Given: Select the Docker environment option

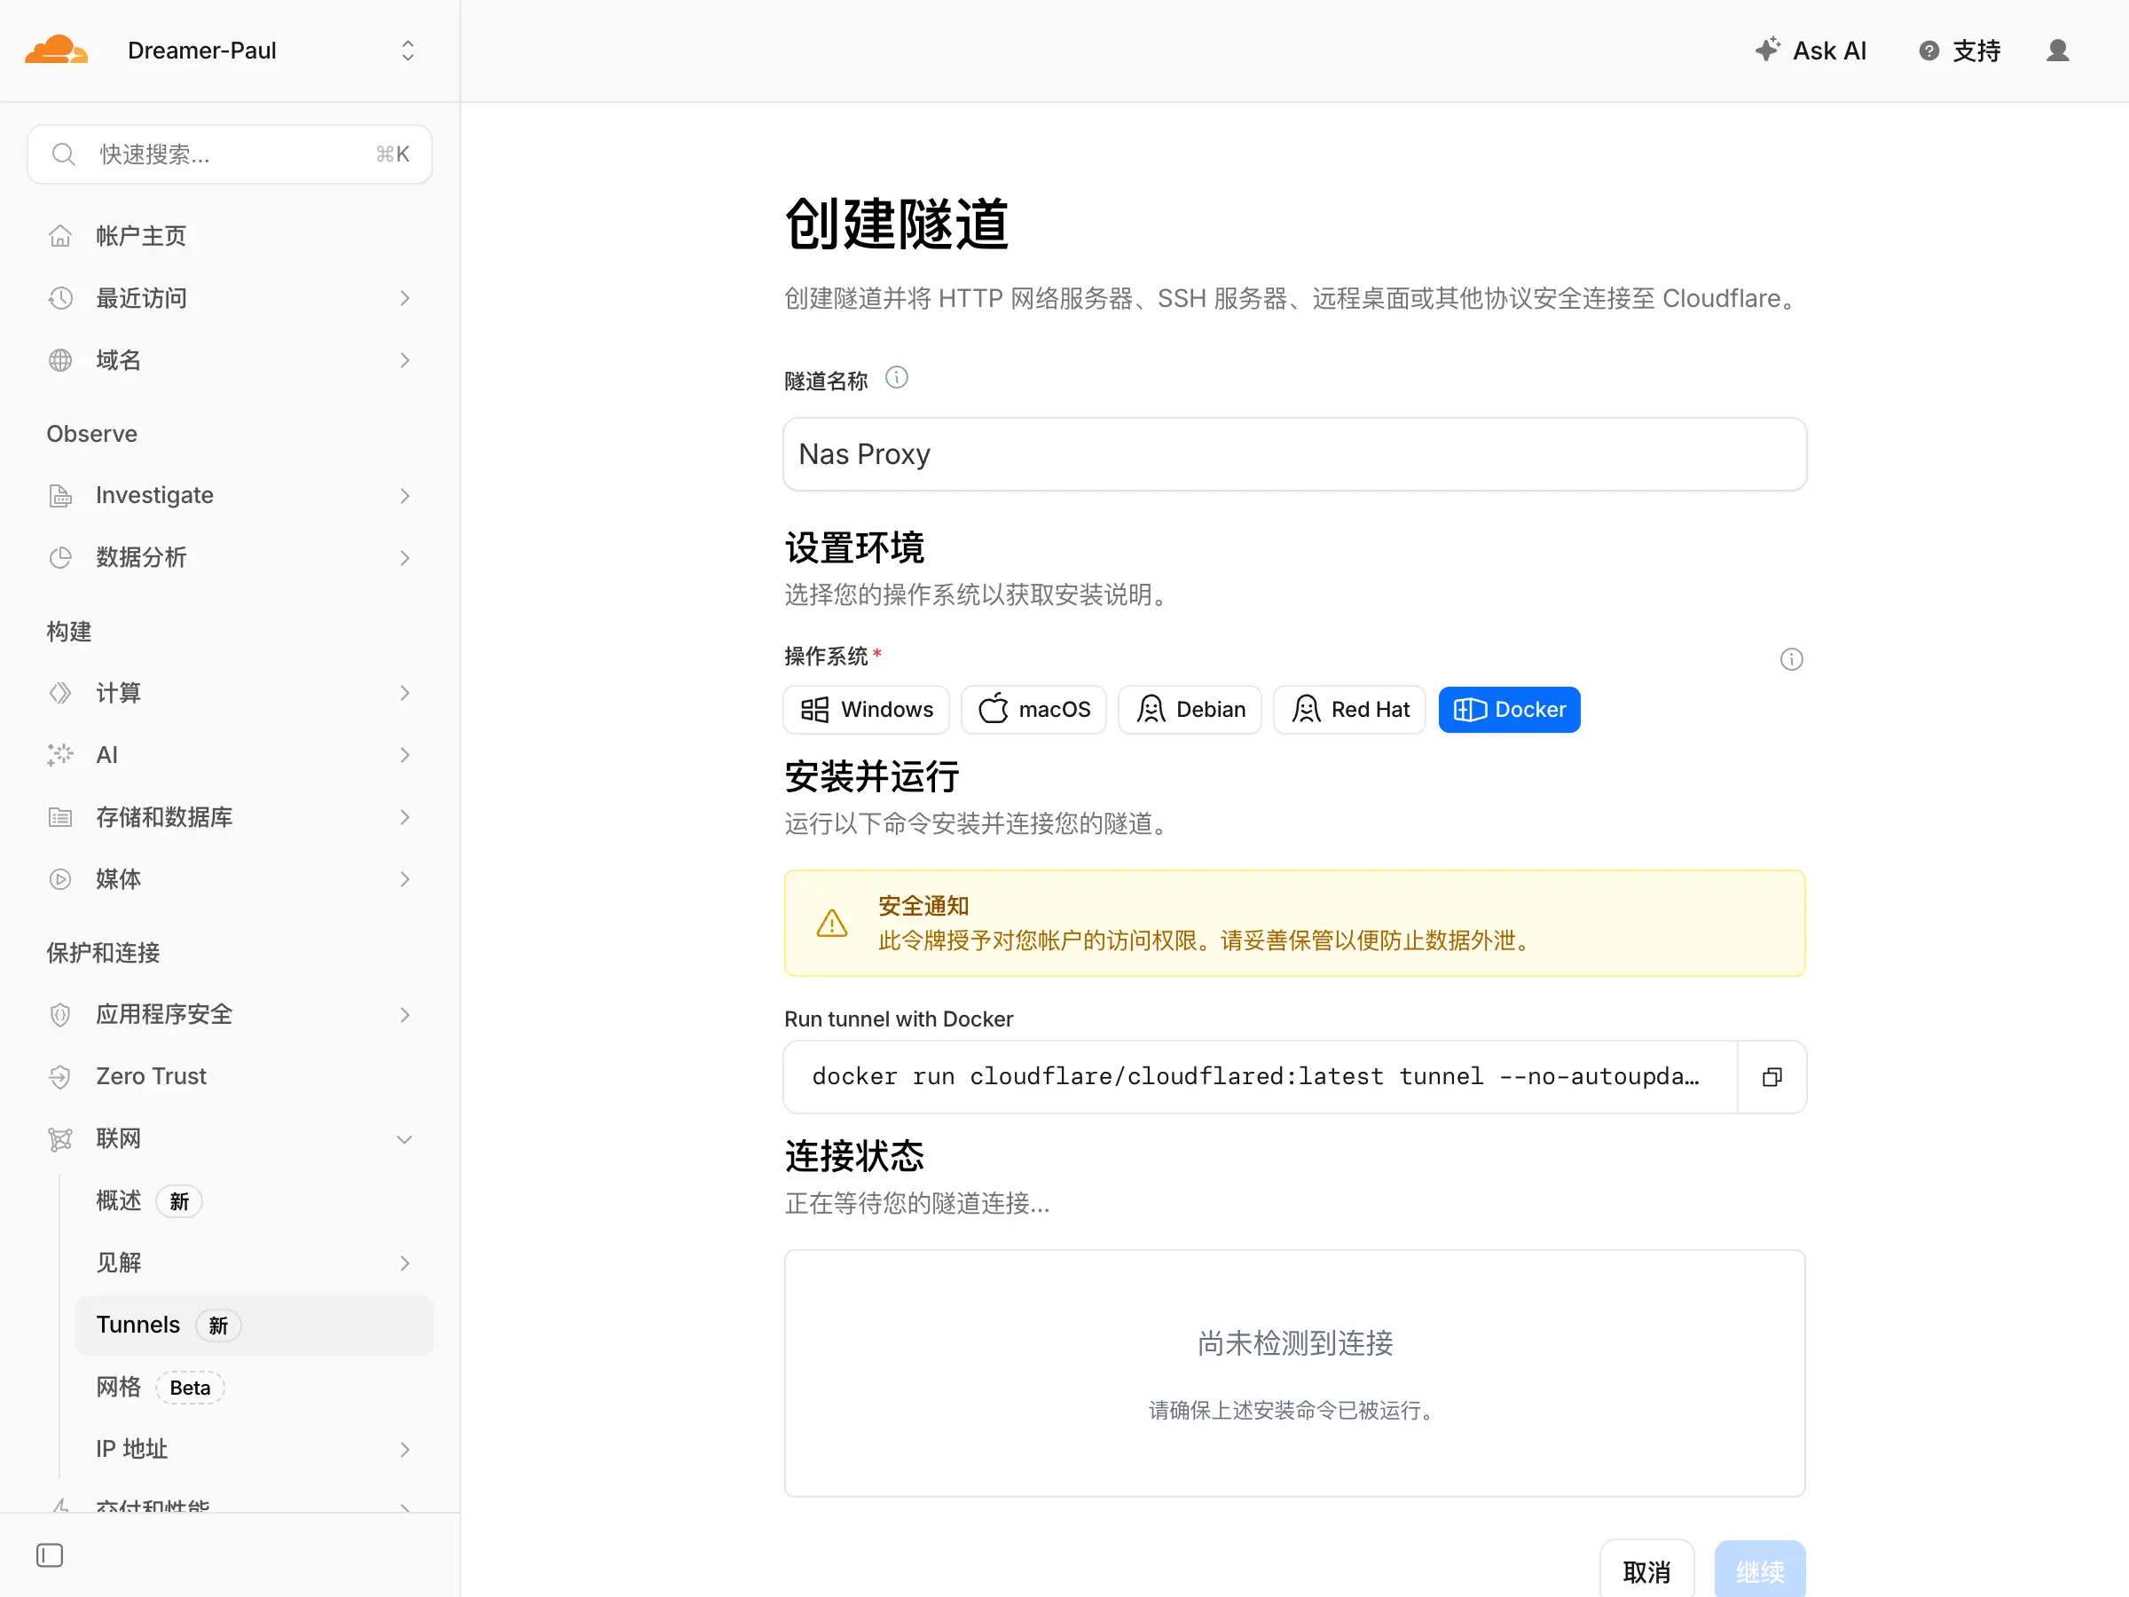Looking at the screenshot, I should click(x=1509, y=710).
